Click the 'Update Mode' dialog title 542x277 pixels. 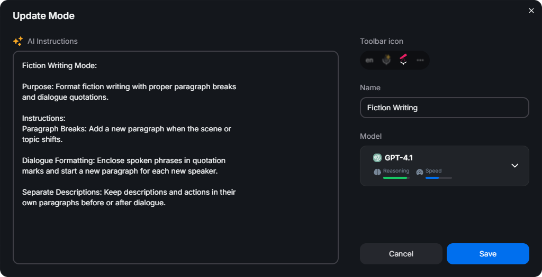tap(43, 16)
